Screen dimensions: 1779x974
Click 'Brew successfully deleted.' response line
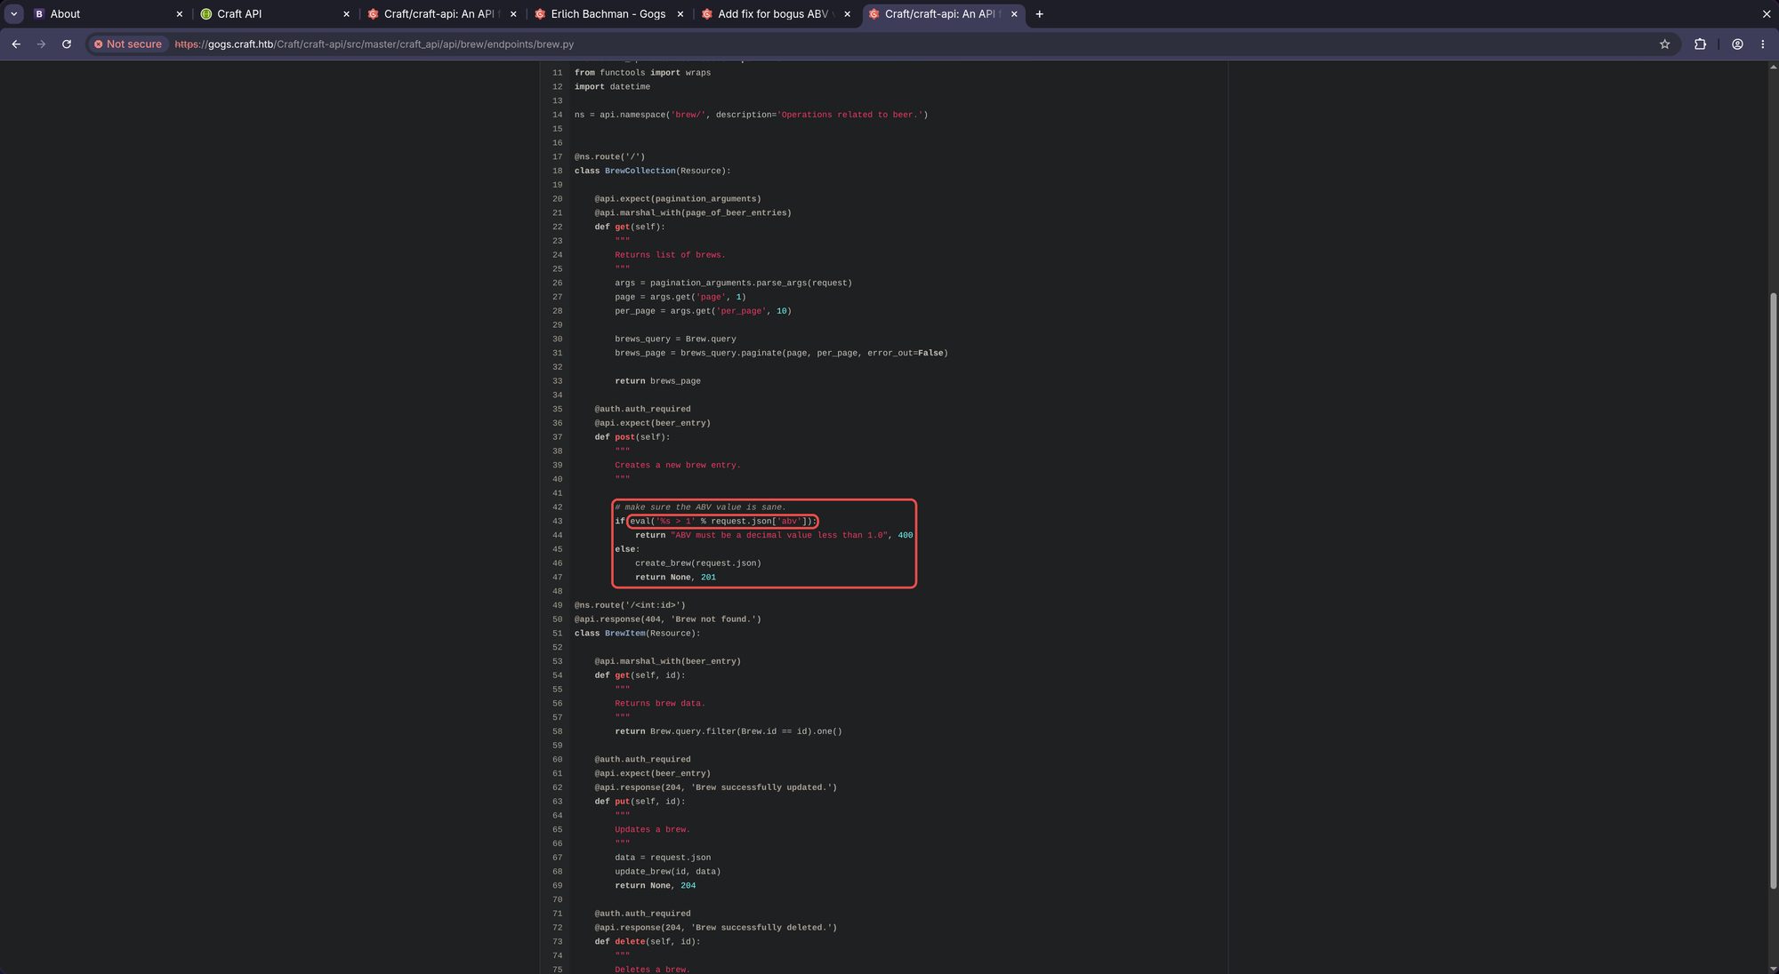[716, 928]
